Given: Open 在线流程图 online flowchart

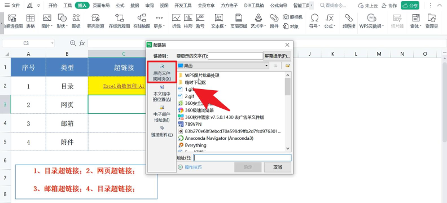Looking at the screenshot, I should click(119, 21).
